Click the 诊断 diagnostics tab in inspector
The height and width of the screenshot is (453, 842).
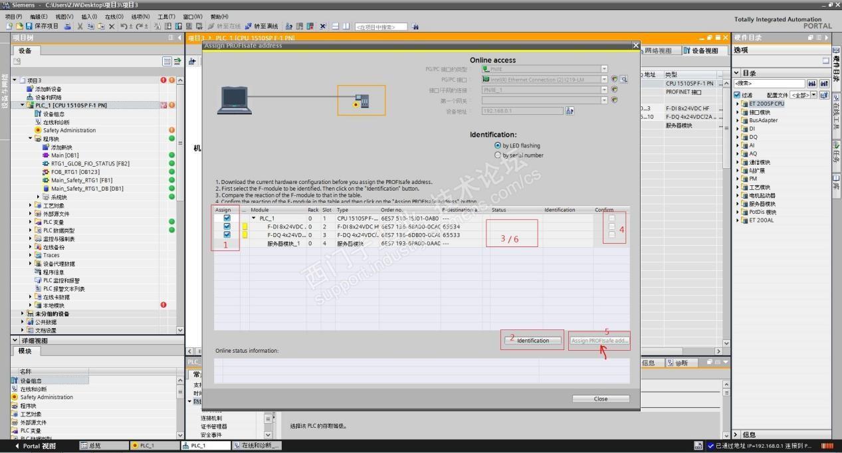(x=681, y=363)
